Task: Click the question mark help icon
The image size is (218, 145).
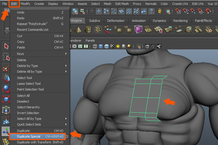Action: (151, 12)
